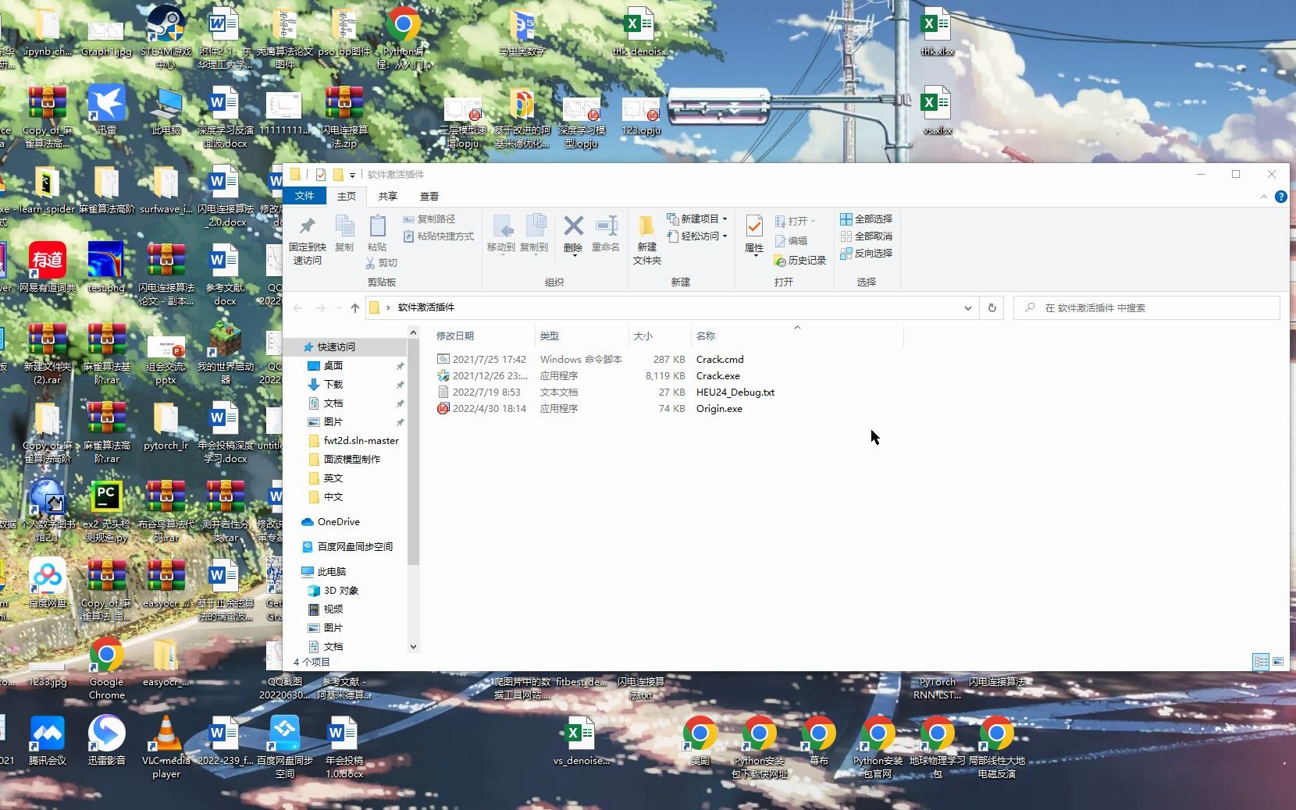The image size is (1296, 810).
Task: Open 面波模型制作 folder in navigation pane
Action: [352, 460]
